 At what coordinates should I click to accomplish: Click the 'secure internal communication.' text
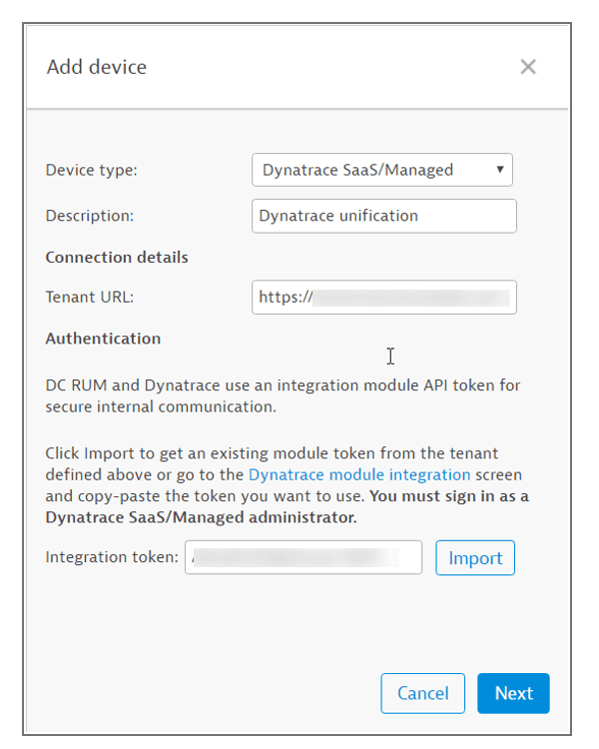pos(161,407)
